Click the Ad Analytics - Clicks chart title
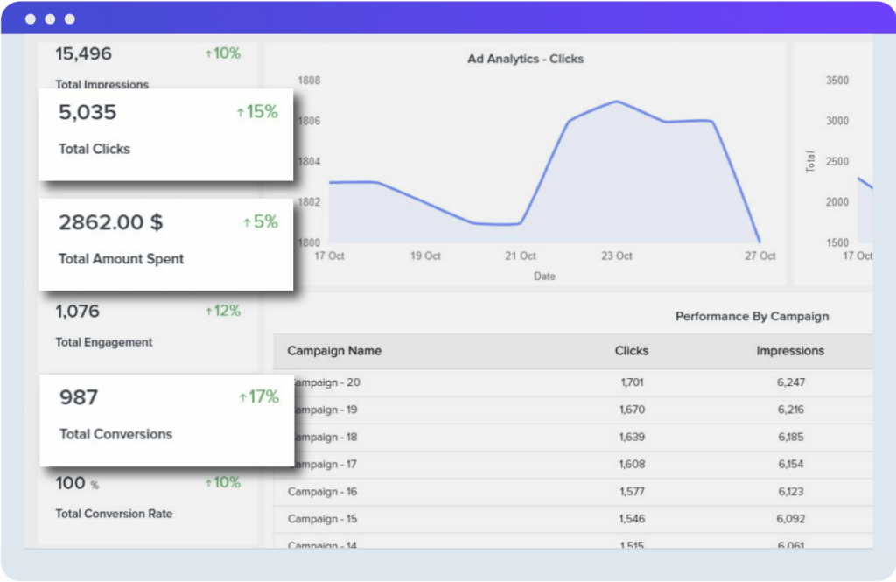 tap(525, 59)
